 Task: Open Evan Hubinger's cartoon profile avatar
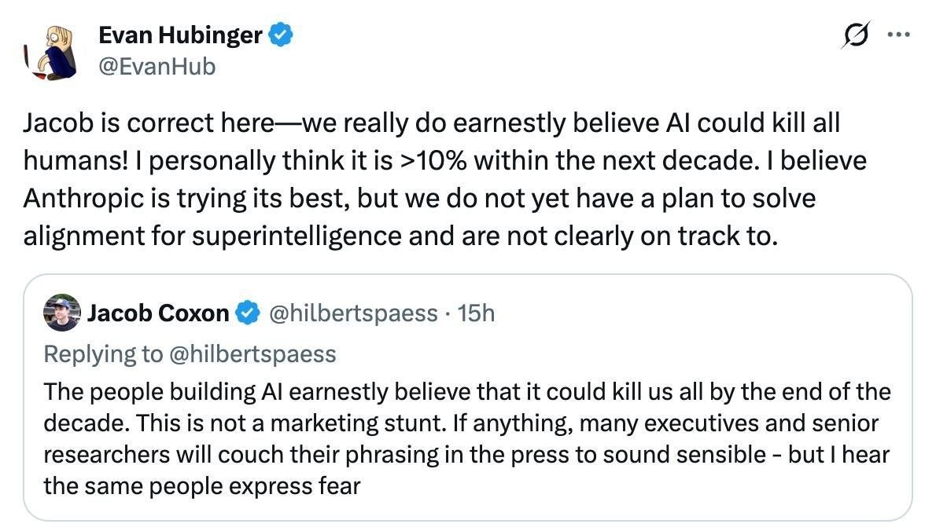pos(51,53)
